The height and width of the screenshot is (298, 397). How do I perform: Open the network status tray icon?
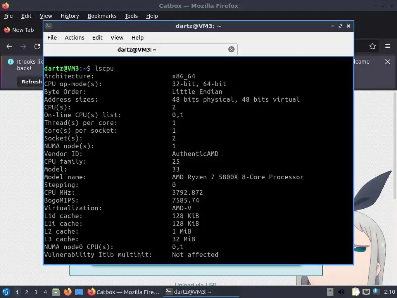[x=366, y=292]
